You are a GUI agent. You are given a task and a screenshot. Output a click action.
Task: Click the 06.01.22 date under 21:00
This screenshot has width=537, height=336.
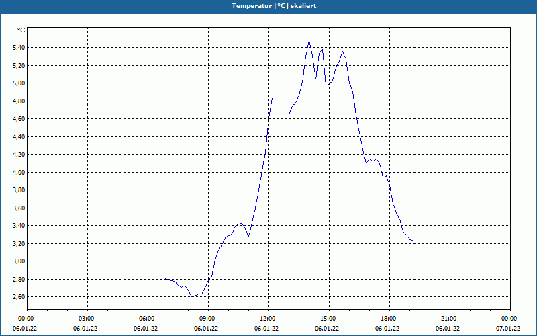pos(448,329)
